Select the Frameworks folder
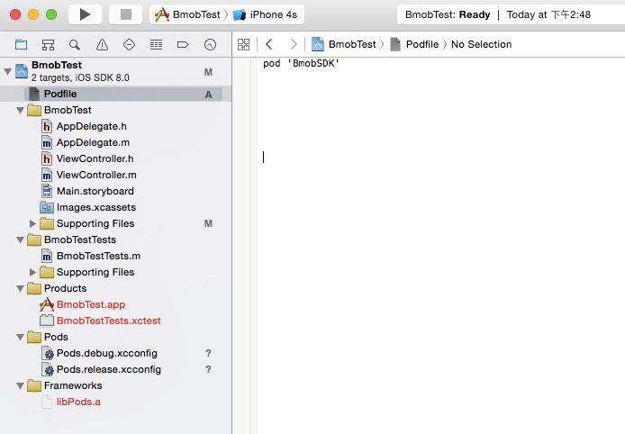Screen dimensions: 625x434 pyautogui.click(x=65, y=385)
